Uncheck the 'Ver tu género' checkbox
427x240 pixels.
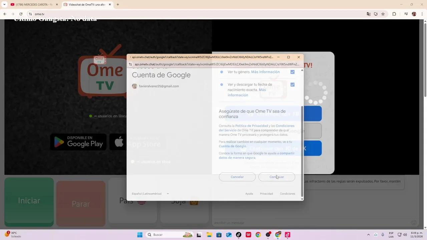pos(293,72)
